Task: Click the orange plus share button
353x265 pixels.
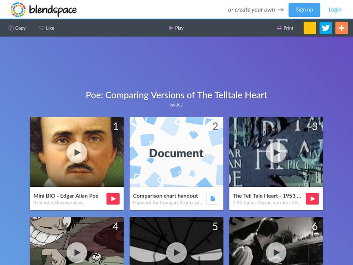Action: click(x=342, y=28)
